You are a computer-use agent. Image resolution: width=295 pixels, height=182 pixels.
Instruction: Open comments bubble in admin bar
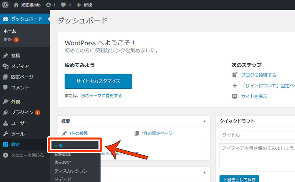coord(63,5)
